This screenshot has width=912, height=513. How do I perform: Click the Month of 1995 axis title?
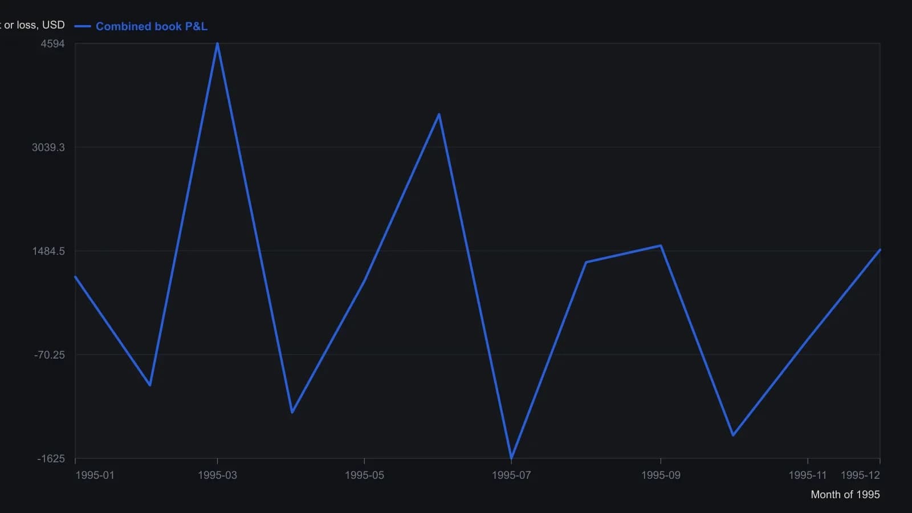click(x=845, y=495)
